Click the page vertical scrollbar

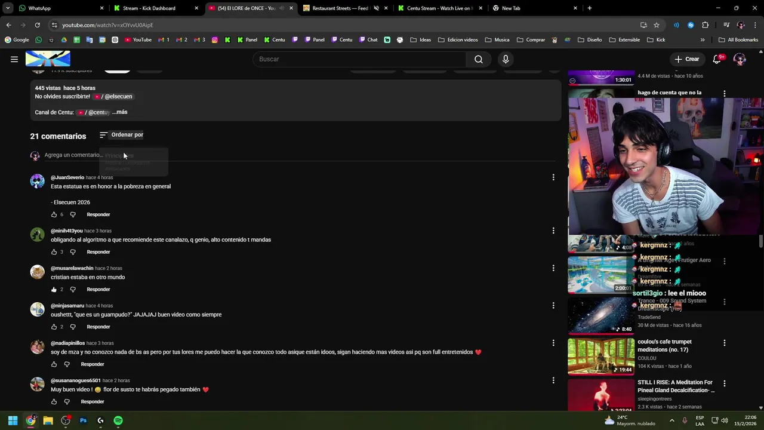pos(760,241)
